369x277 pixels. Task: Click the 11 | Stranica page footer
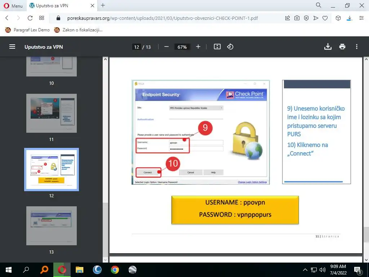click(327, 236)
